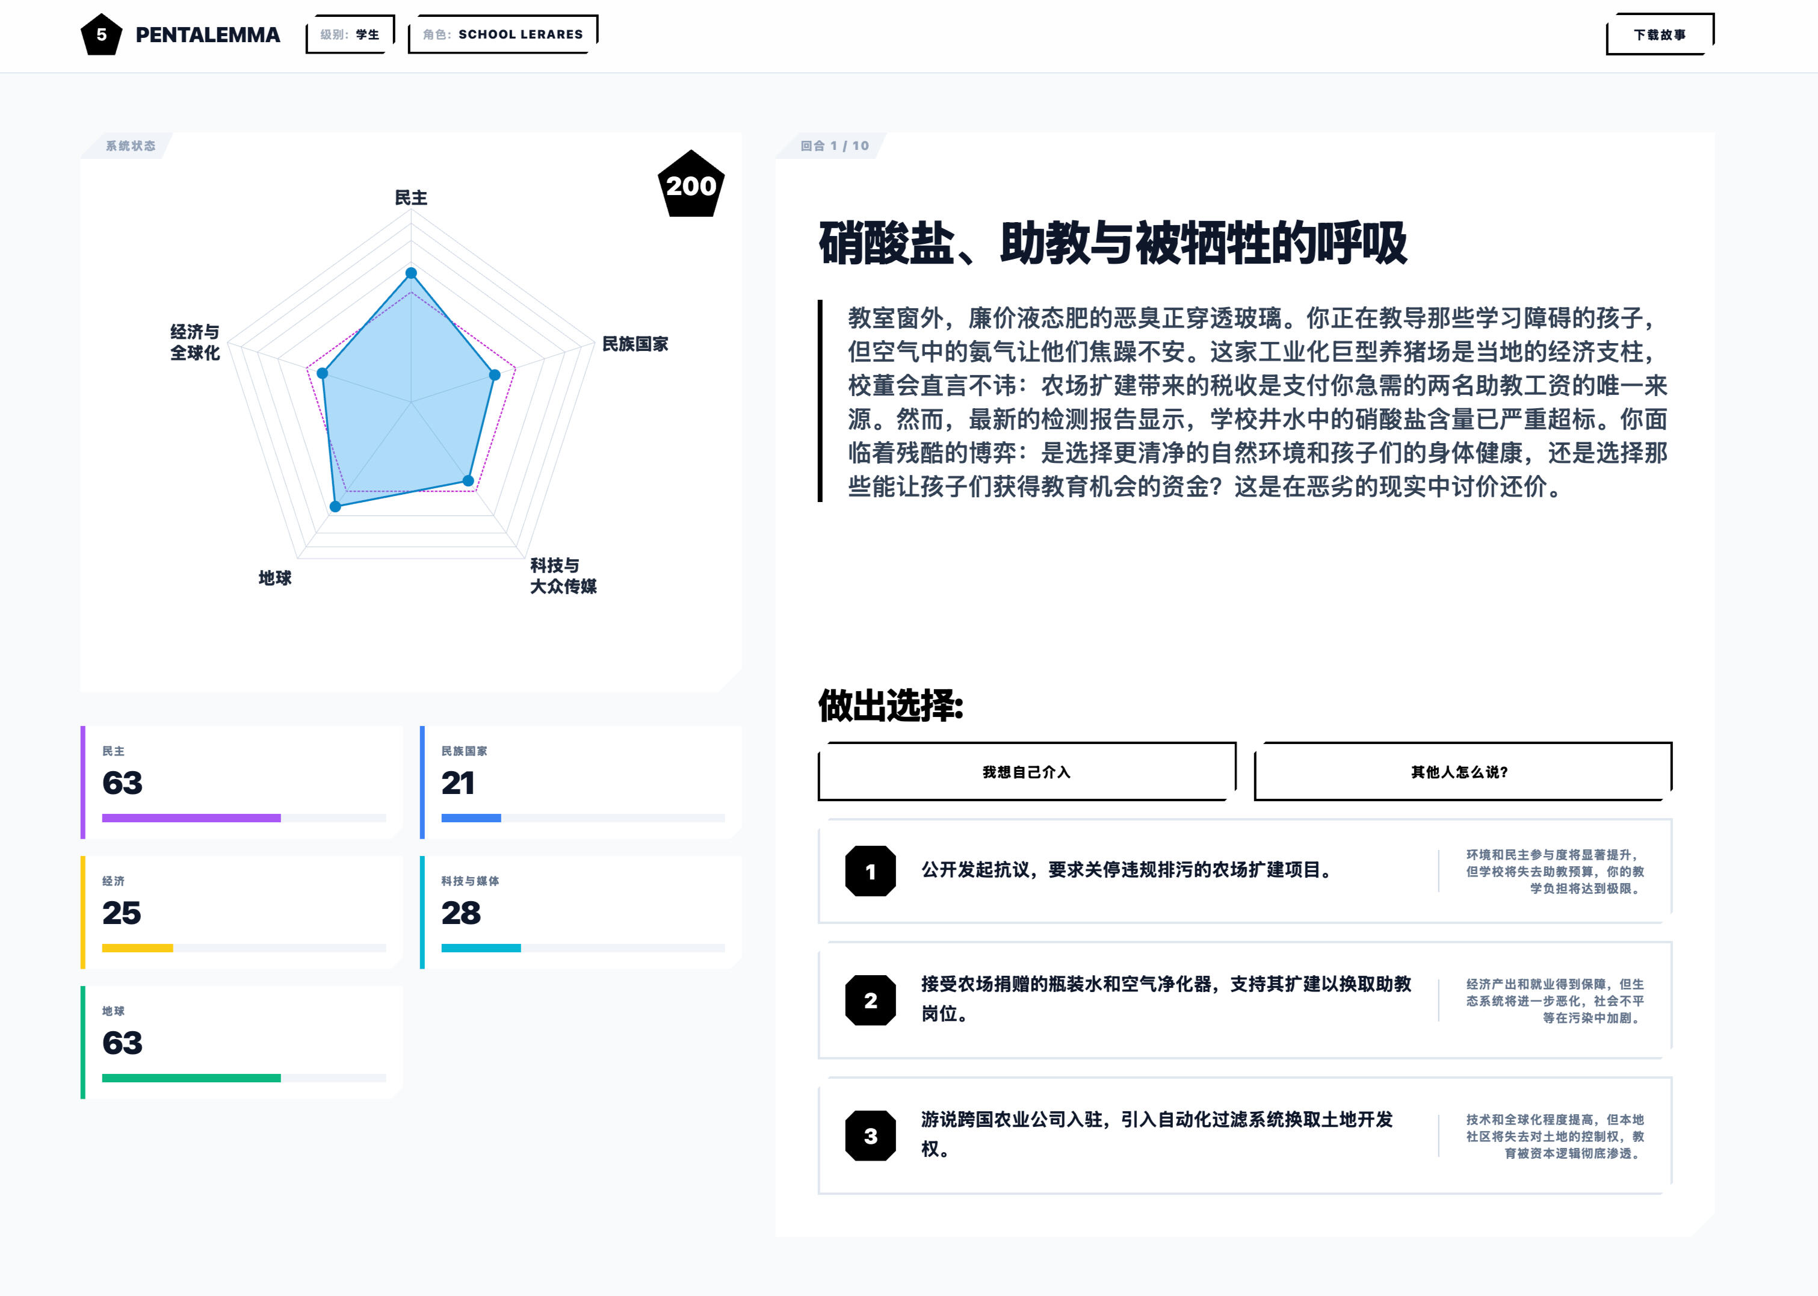Select the 我想自己介入 tab
This screenshot has height=1296, width=1818.
pos(1027,772)
